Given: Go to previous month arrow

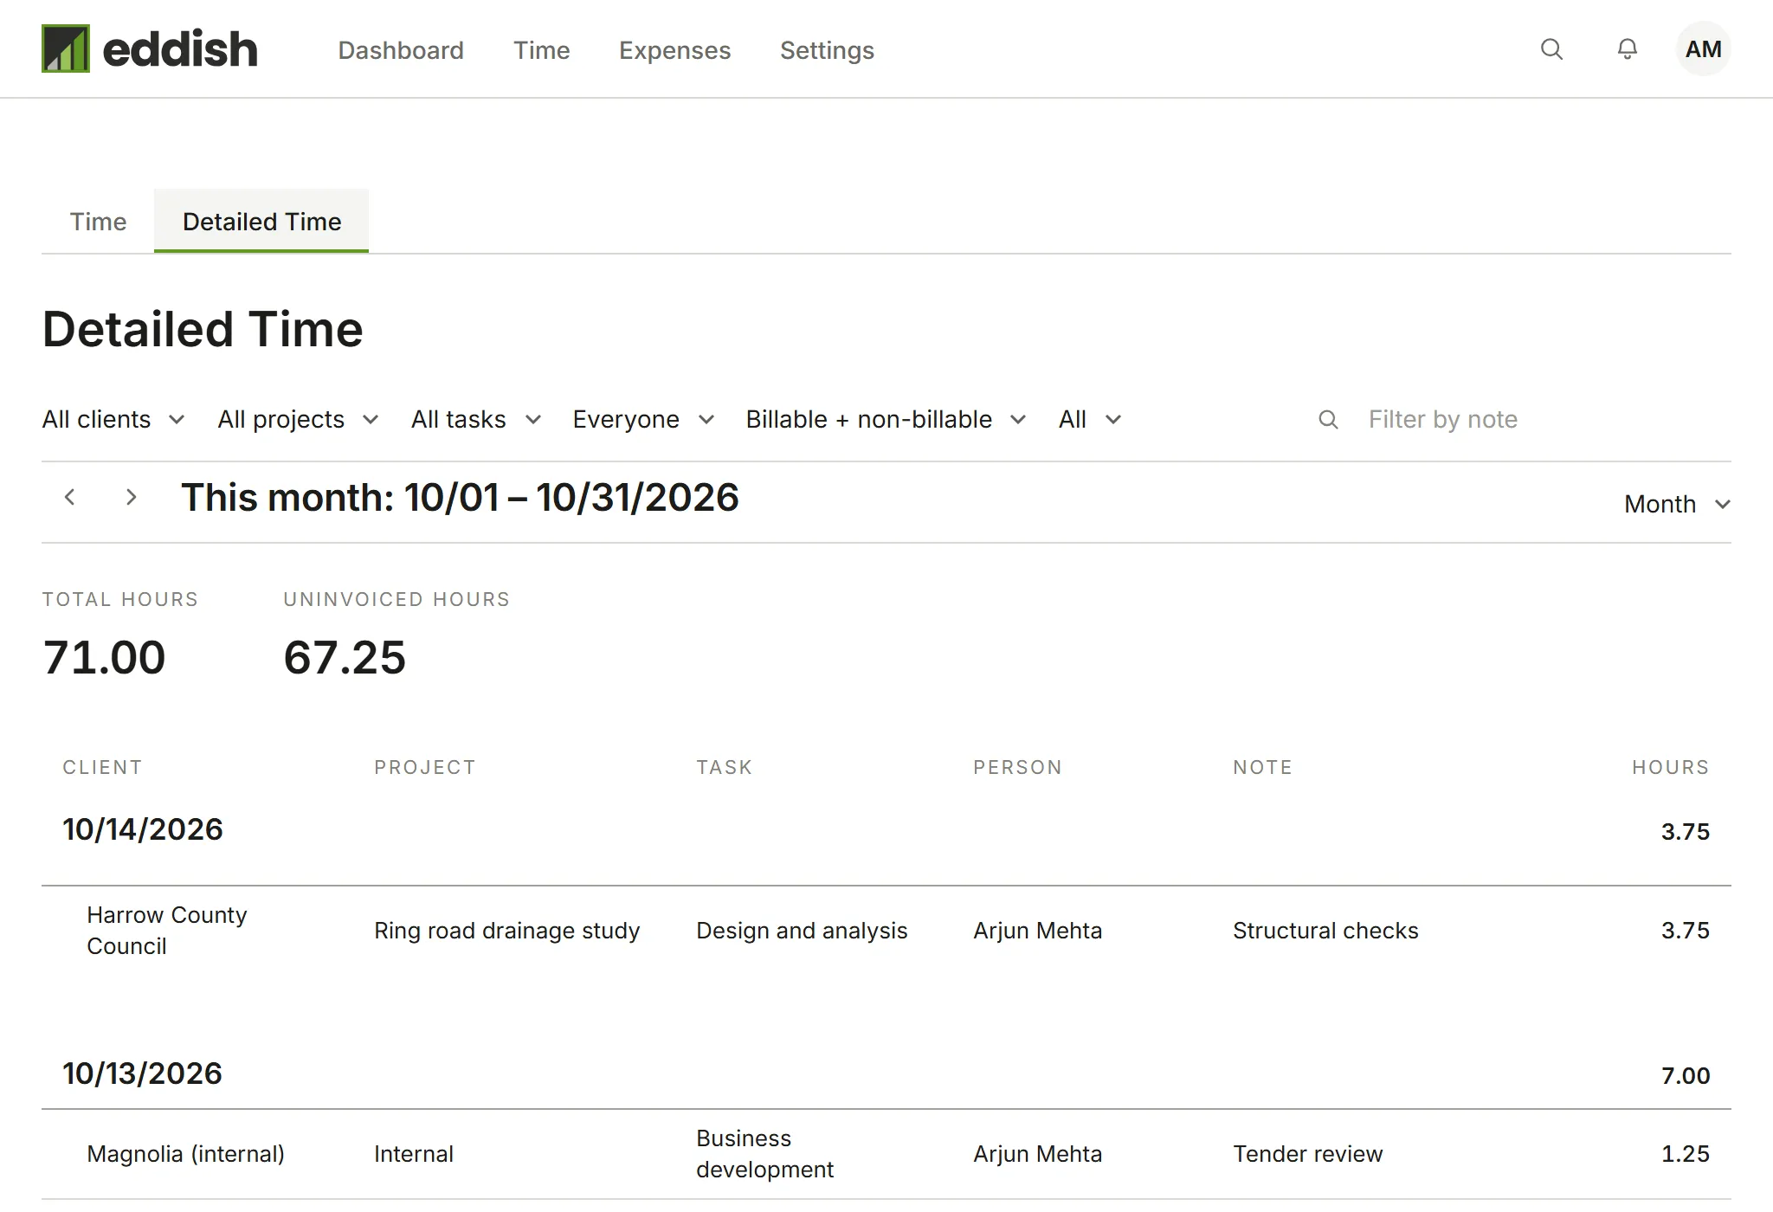Looking at the screenshot, I should pyautogui.click(x=70, y=497).
